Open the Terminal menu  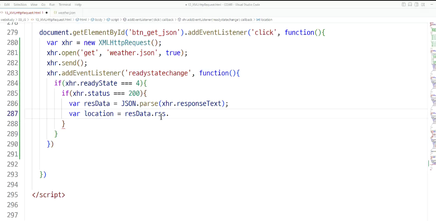[x=64, y=5]
